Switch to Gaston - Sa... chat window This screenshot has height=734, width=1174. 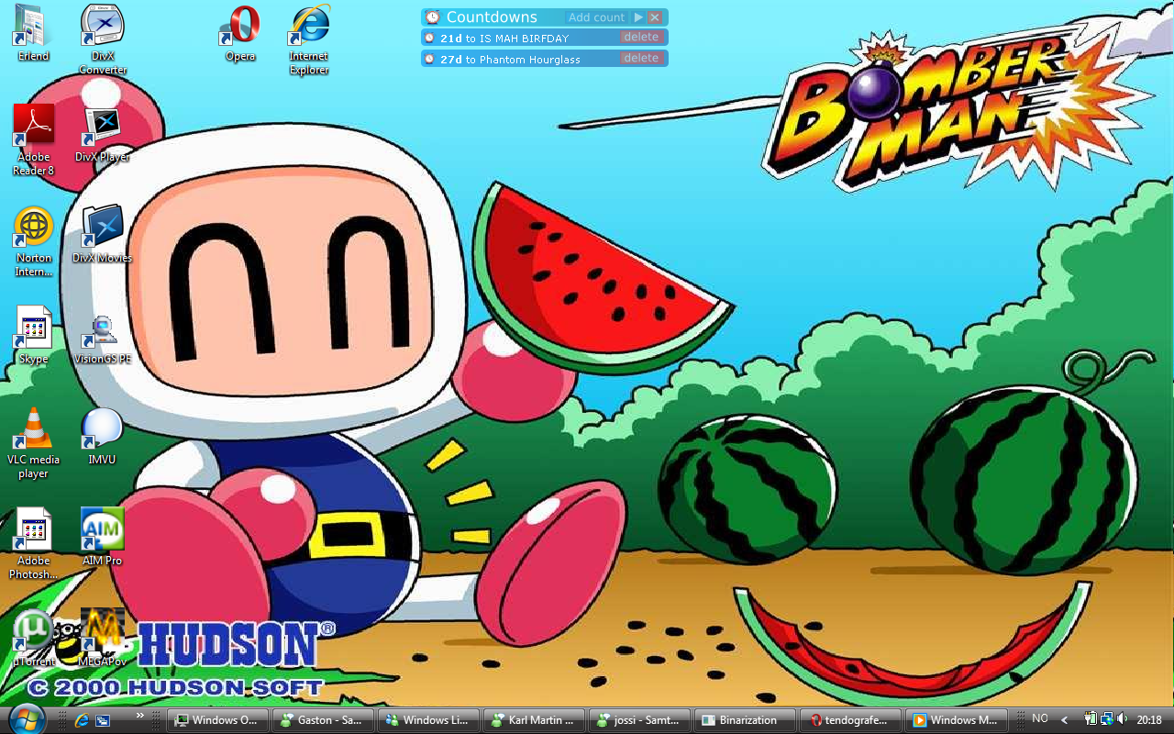(324, 720)
